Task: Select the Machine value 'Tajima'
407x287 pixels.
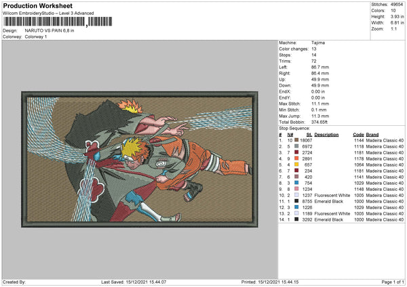Action: pos(318,43)
